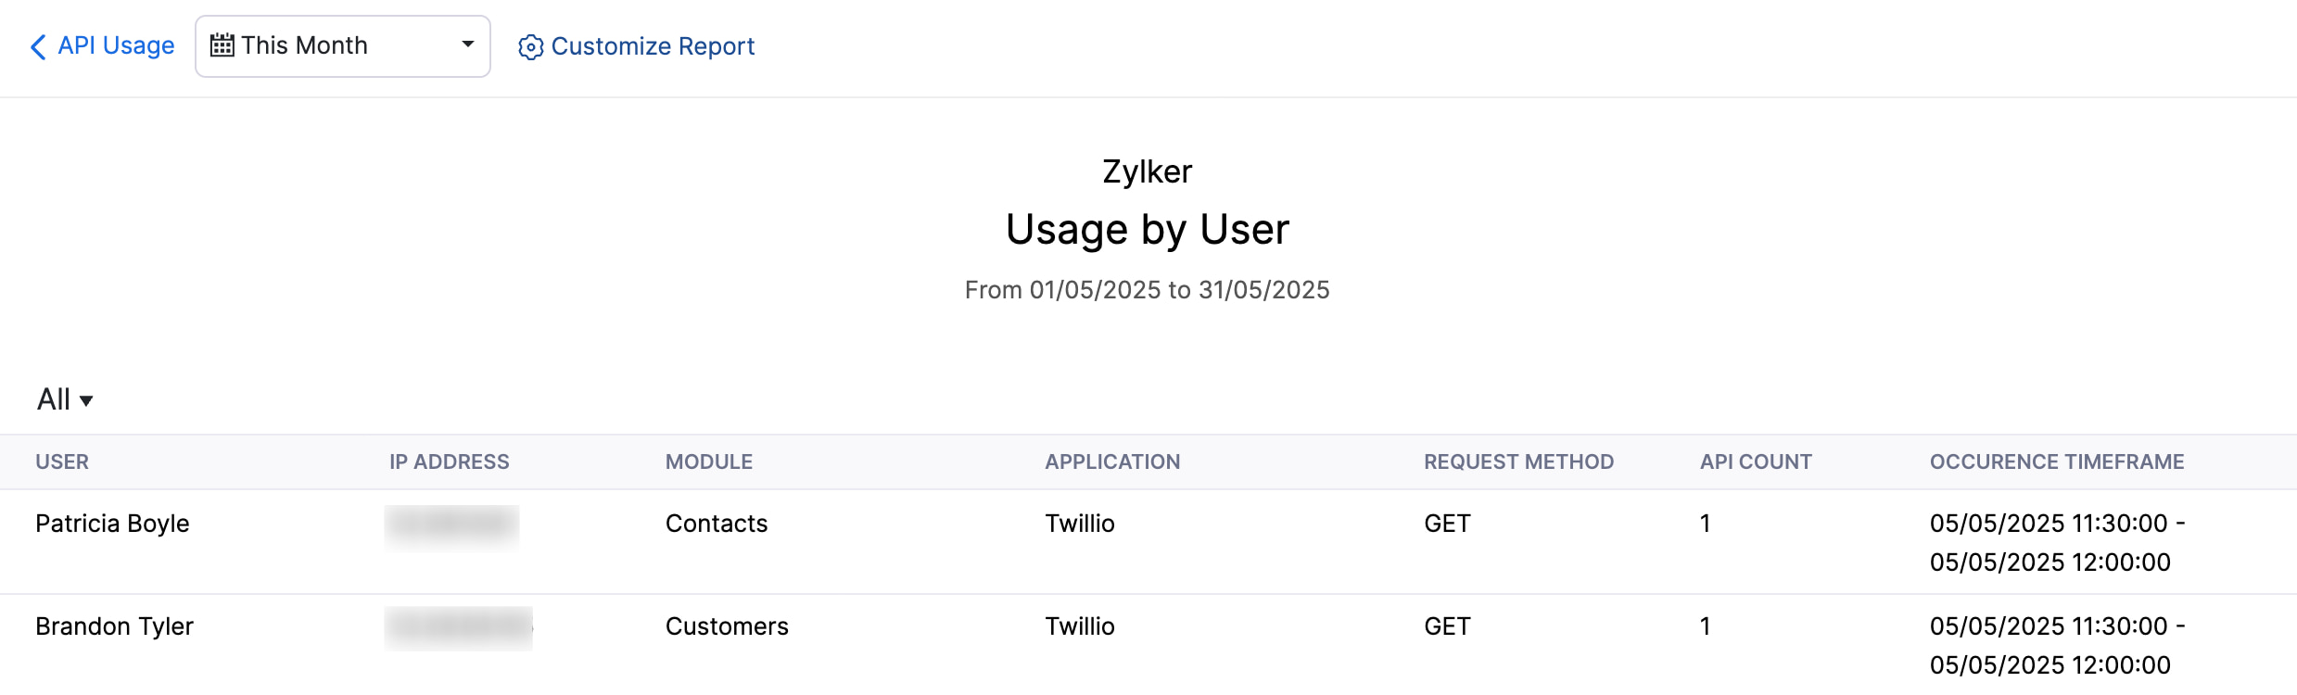Screen dimensions: 2297x695
Task: Expand the All filter dropdown
Action: (x=63, y=398)
